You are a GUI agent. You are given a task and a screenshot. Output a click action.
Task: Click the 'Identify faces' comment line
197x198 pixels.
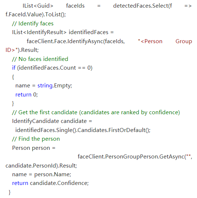pos(33,24)
